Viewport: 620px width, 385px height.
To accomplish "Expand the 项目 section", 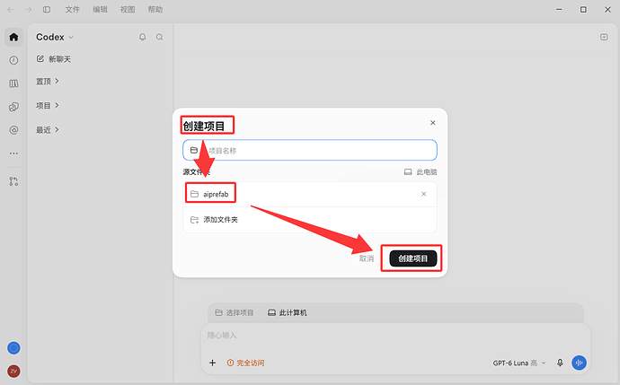I will point(48,105).
